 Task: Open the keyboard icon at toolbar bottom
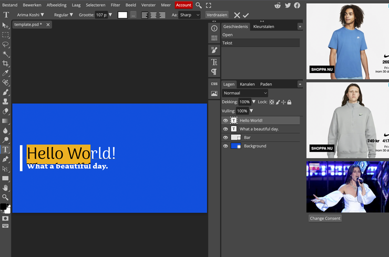tap(5, 226)
